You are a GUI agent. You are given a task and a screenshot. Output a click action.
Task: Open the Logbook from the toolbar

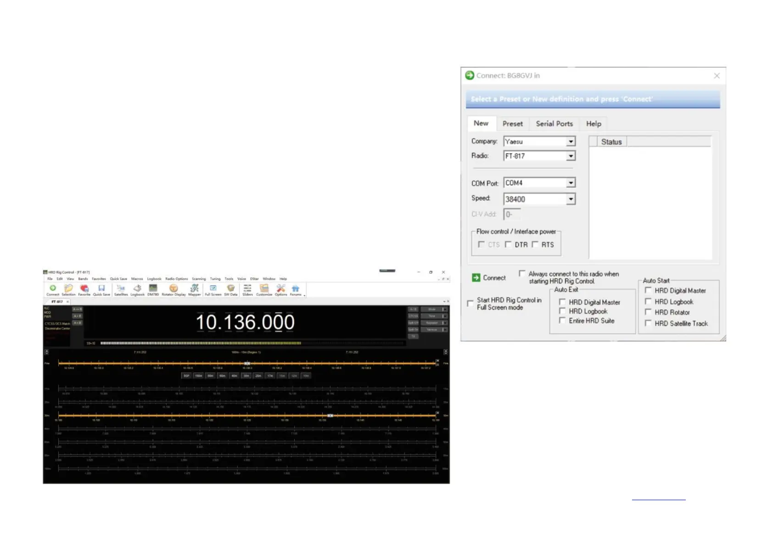[x=137, y=289]
